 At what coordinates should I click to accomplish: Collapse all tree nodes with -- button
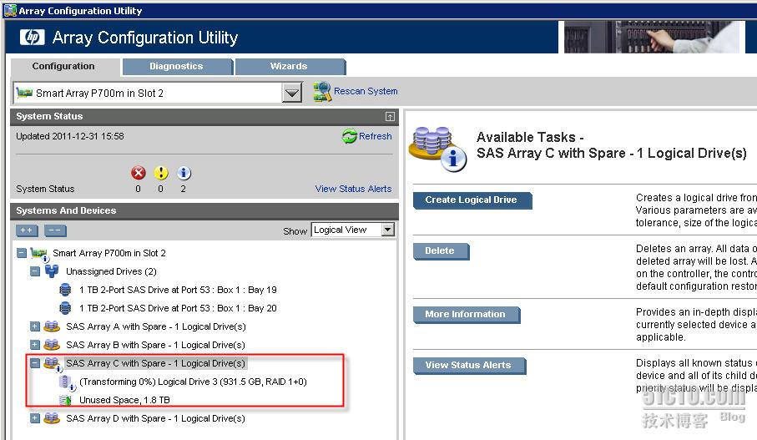click(55, 230)
